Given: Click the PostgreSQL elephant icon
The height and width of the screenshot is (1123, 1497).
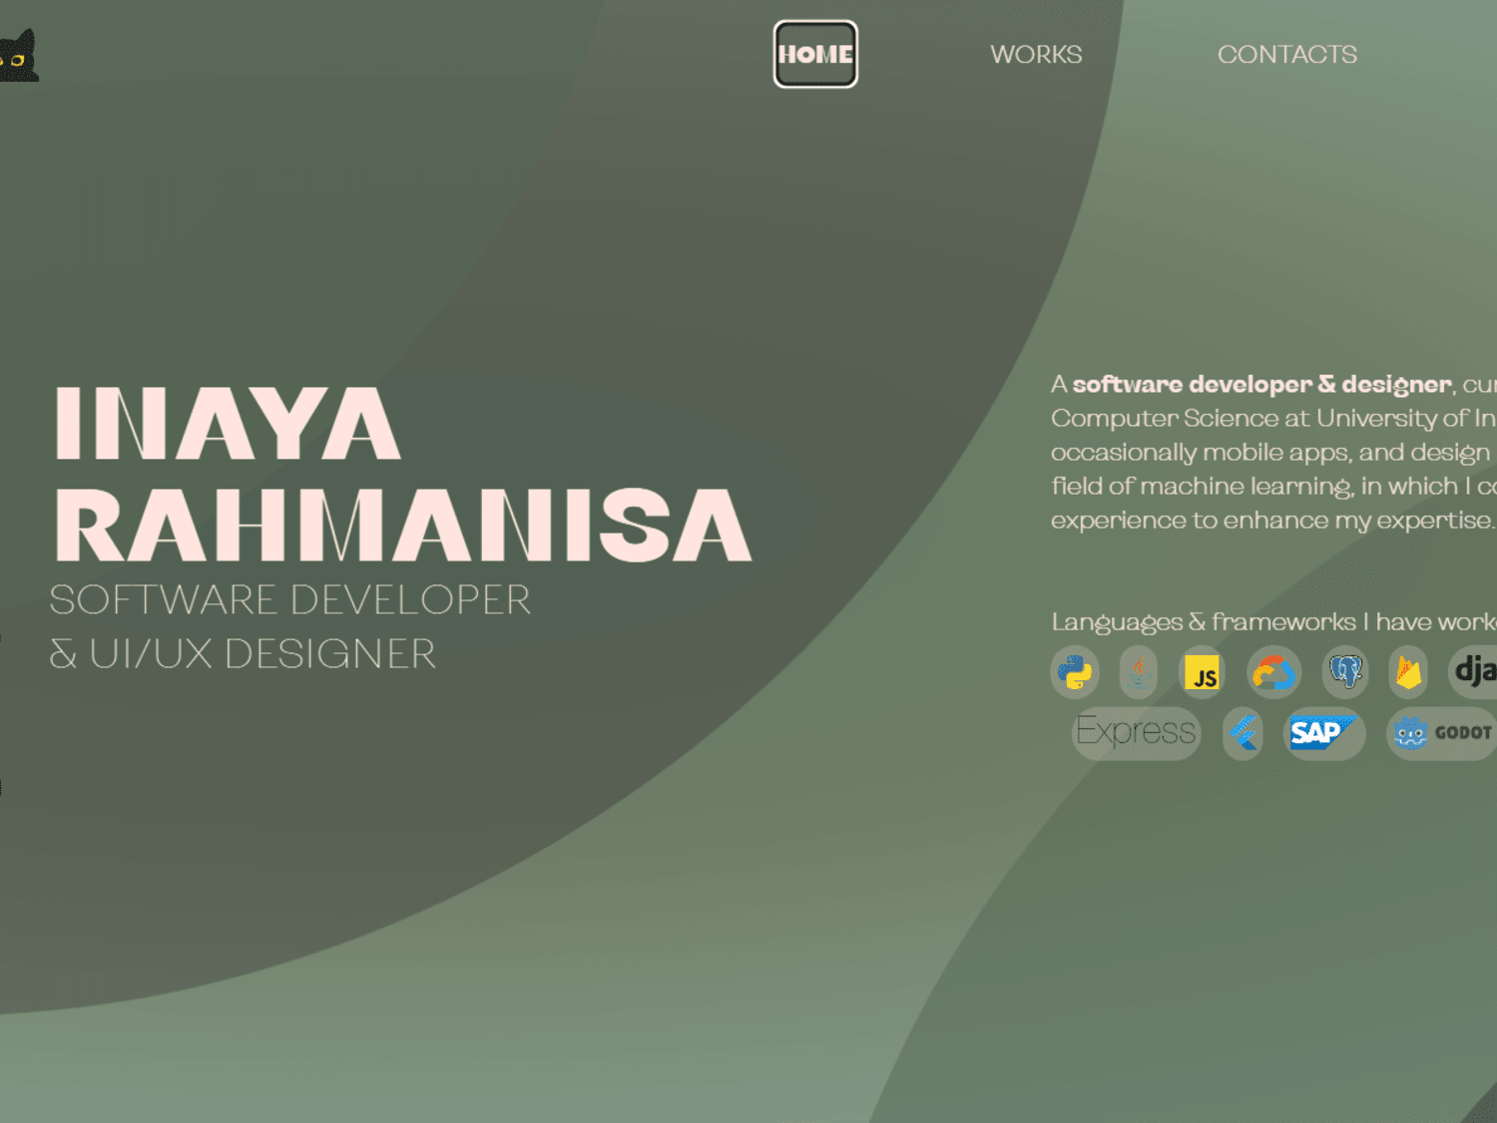Looking at the screenshot, I should click(x=1345, y=671).
